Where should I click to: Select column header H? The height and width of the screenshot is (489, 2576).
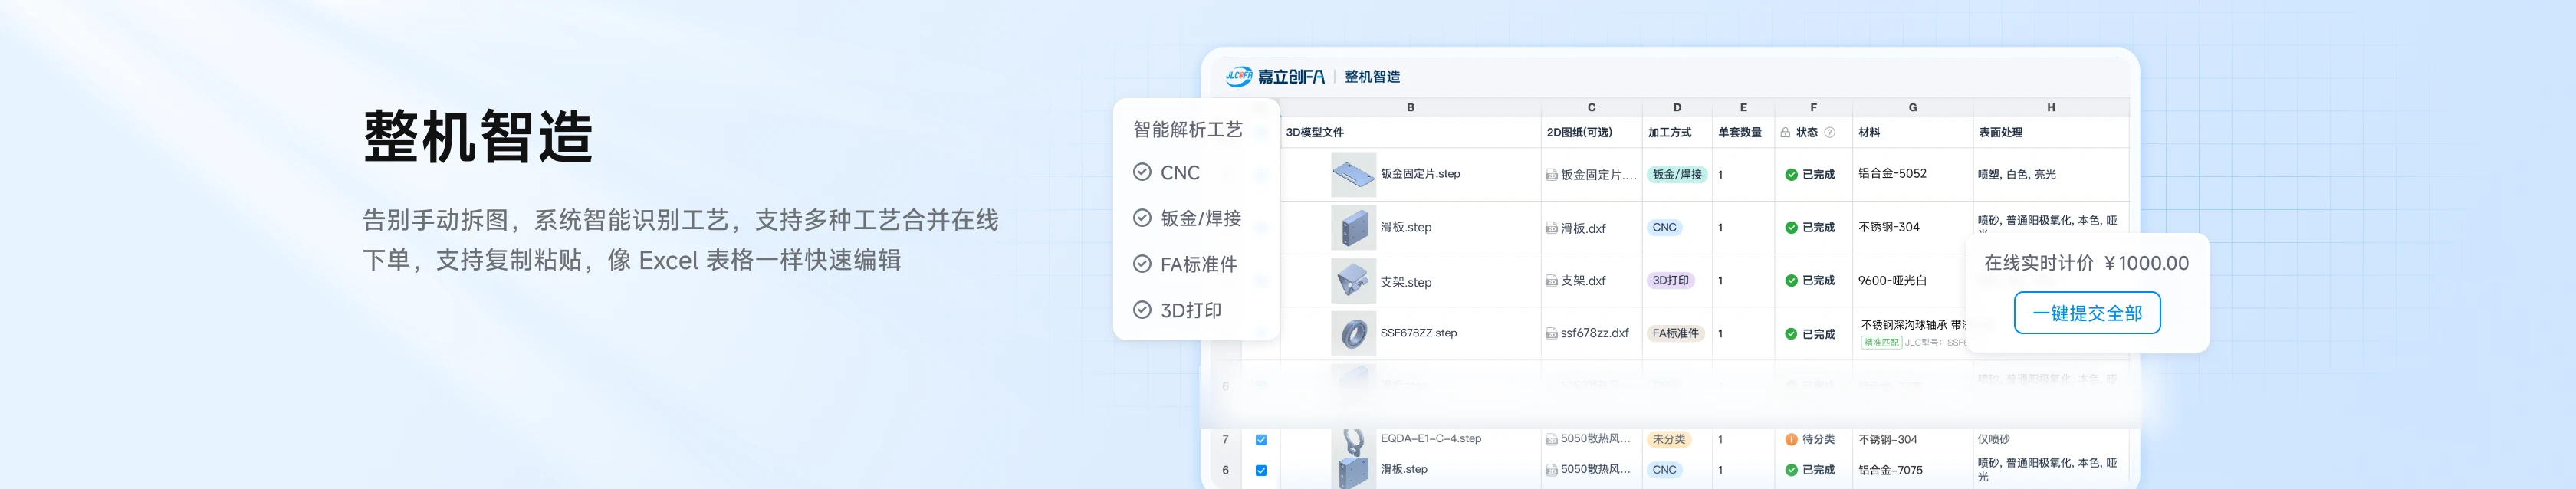coord(2050,107)
